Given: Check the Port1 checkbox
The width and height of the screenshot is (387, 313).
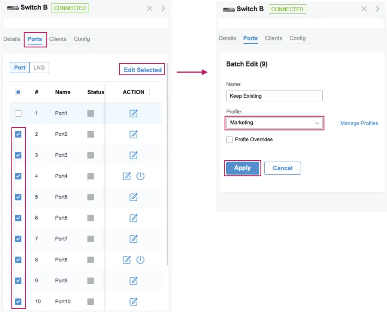Looking at the screenshot, I should tap(18, 113).
